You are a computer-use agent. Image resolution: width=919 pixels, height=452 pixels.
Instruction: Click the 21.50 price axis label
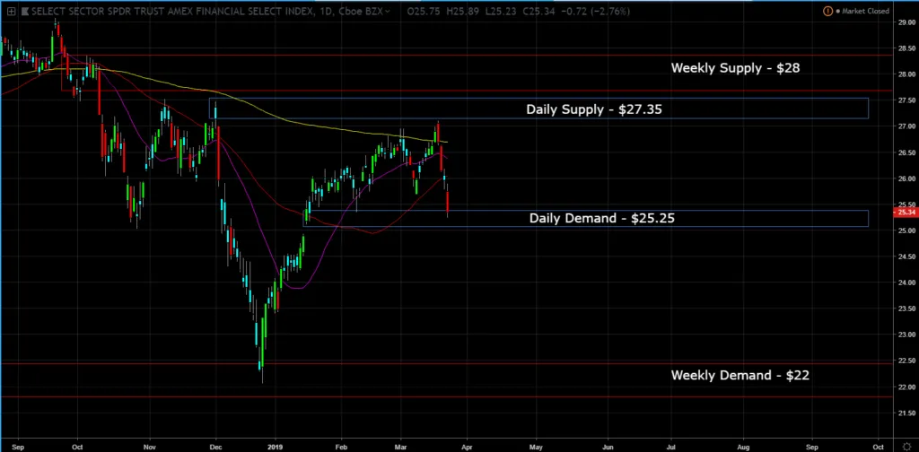pyautogui.click(x=906, y=413)
